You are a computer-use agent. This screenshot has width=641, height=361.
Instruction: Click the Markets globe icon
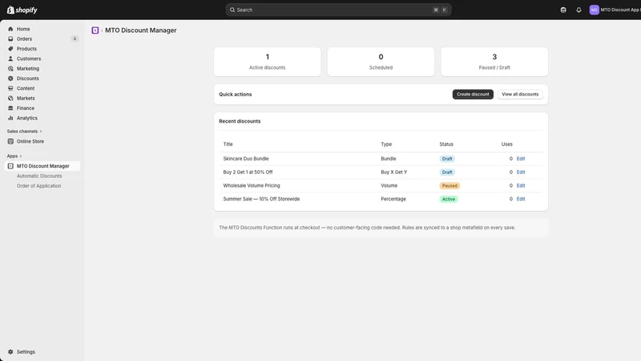[x=10, y=98]
